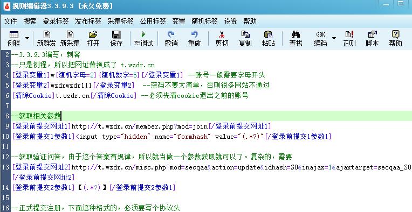Open the 变量 menu

(x=178, y=21)
